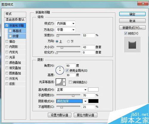Open the 方法 平滑 dropdown

point(66,30)
